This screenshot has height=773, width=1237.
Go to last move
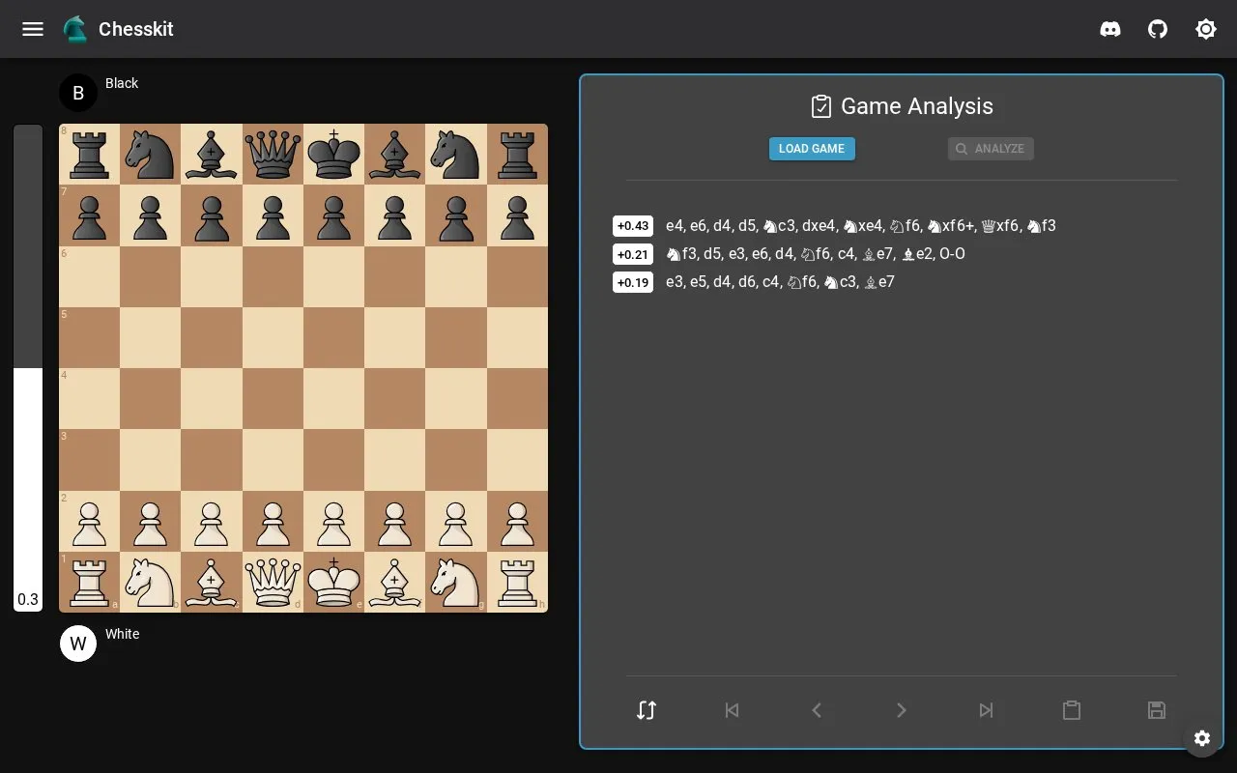[986, 710]
